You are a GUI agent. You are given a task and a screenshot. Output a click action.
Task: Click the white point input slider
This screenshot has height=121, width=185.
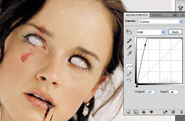coord(182,87)
